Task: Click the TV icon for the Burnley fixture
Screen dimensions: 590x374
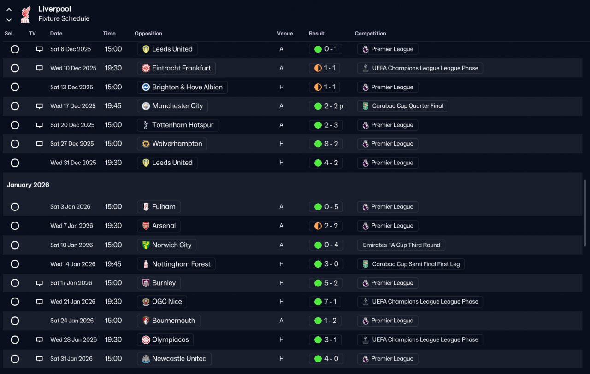Action: click(x=40, y=283)
